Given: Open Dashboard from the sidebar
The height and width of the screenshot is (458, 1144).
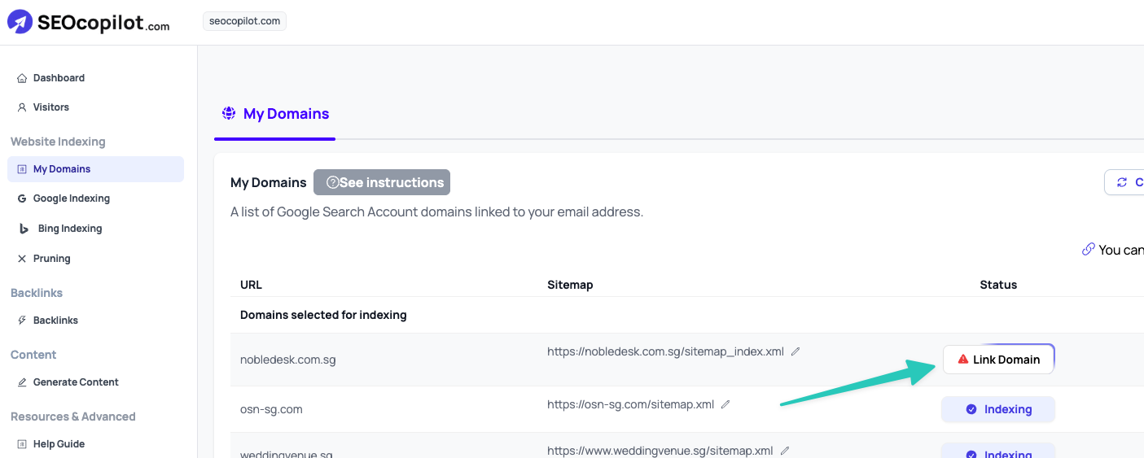Looking at the screenshot, I should point(59,78).
